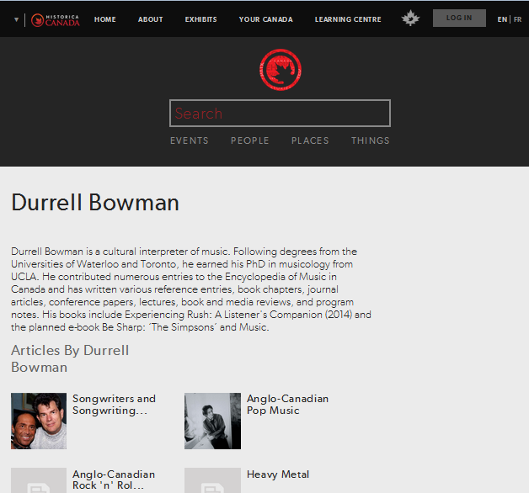Open the Heavy Metal article link
Screen dimensions: 529x493
point(278,474)
